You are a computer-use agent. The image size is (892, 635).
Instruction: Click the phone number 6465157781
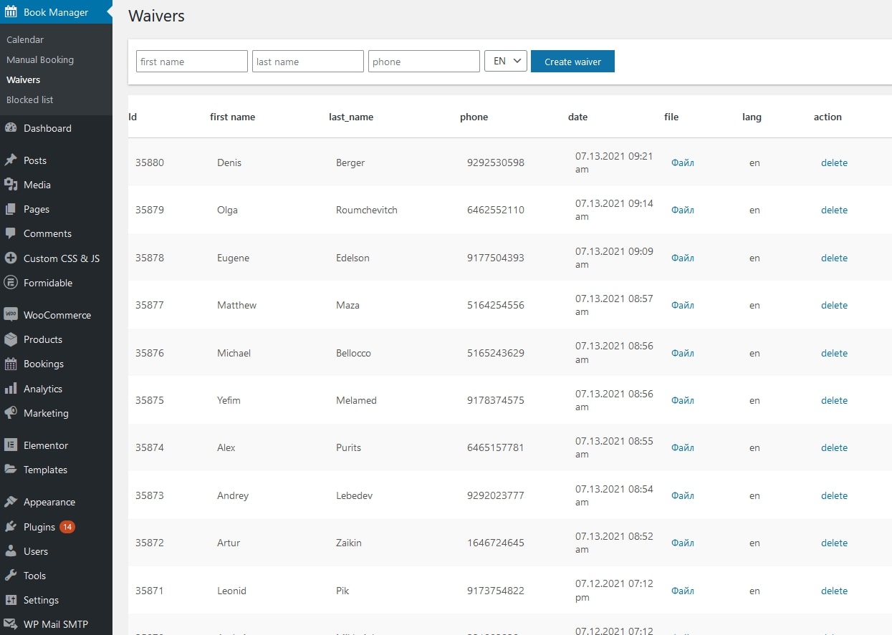tap(496, 447)
